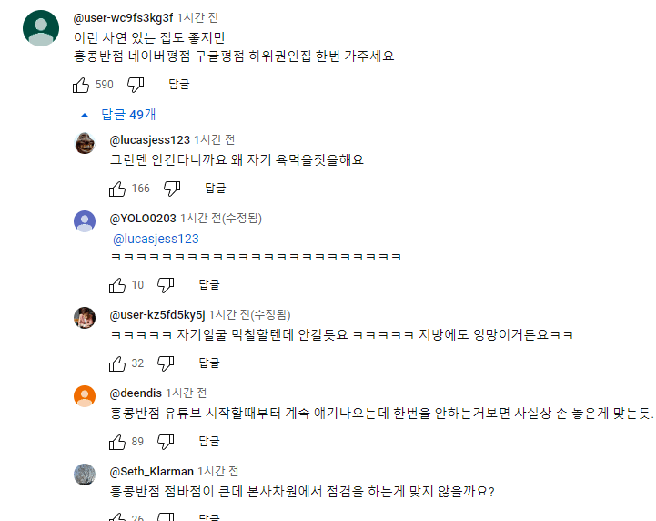656x521 pixels.
Task: Reply to the lucasjess123 comment
Action: [x=216, y=189]
